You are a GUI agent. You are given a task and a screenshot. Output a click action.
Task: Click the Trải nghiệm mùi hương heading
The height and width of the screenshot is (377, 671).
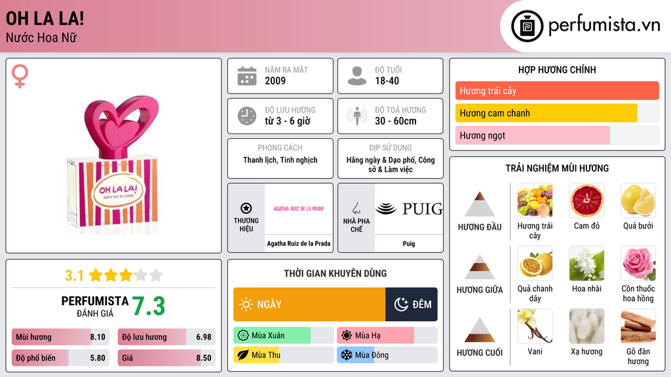point(557,168)
